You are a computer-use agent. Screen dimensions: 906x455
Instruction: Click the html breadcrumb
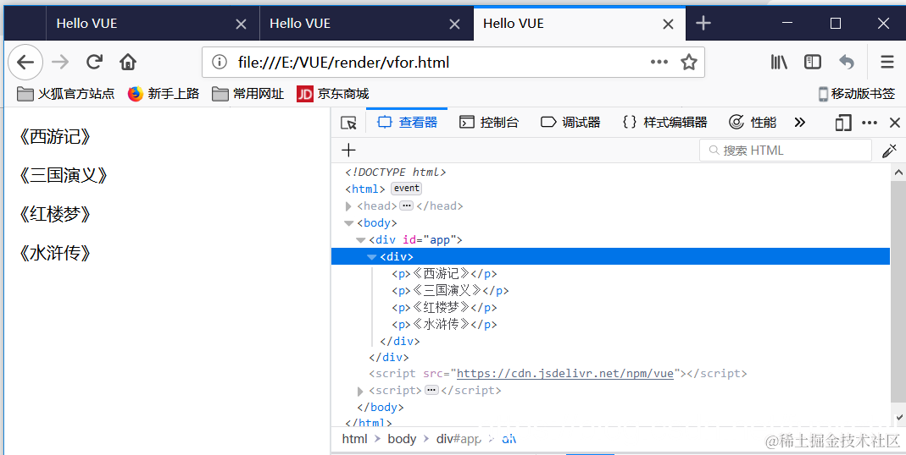pyautogui.click(x=355, y=439)
